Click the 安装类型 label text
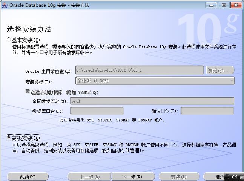The width and height of the screenshot is (244, 181). pyautogui.click(x=38, y=81)
